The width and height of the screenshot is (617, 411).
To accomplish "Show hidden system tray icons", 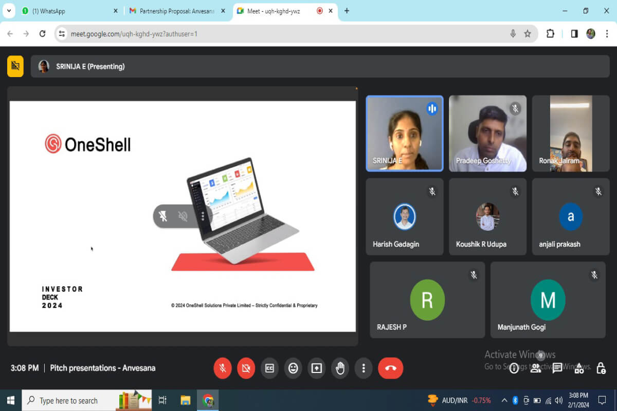I will click(504, 400).
